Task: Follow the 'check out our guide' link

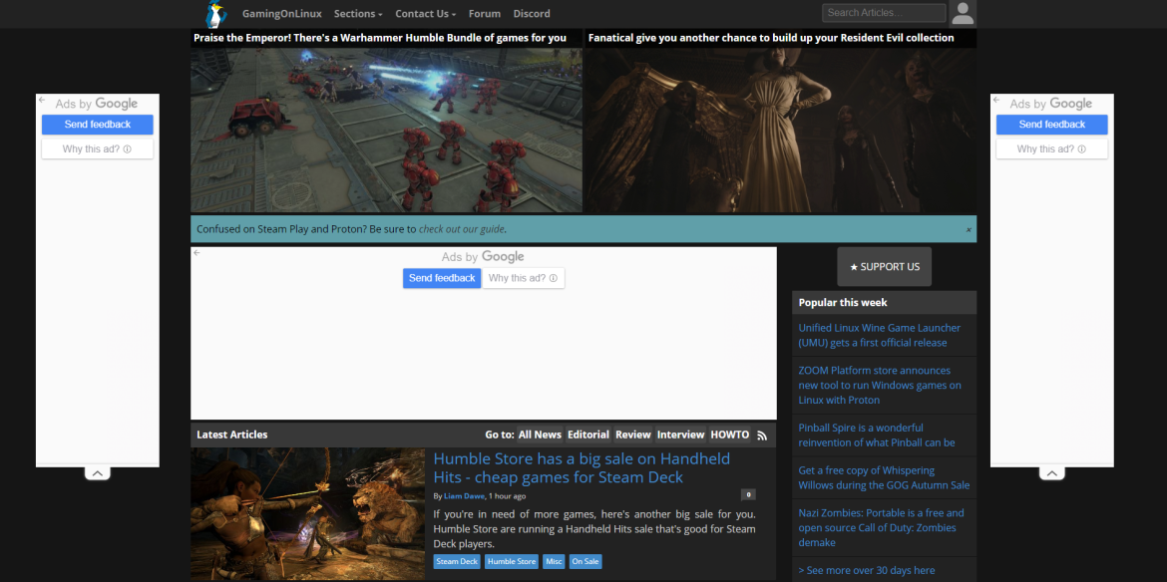Action: [462, 229]
